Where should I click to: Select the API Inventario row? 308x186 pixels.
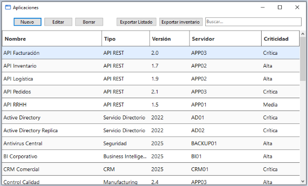coord(151,66)
